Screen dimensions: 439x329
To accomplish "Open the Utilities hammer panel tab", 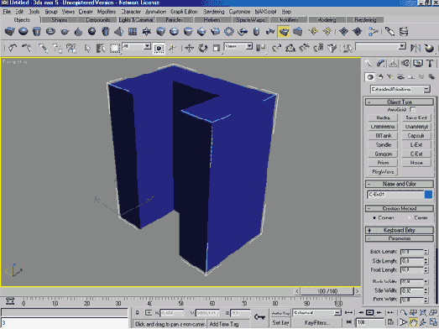I will 430,64.
